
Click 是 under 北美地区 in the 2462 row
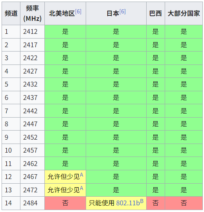tap(65, 164)
